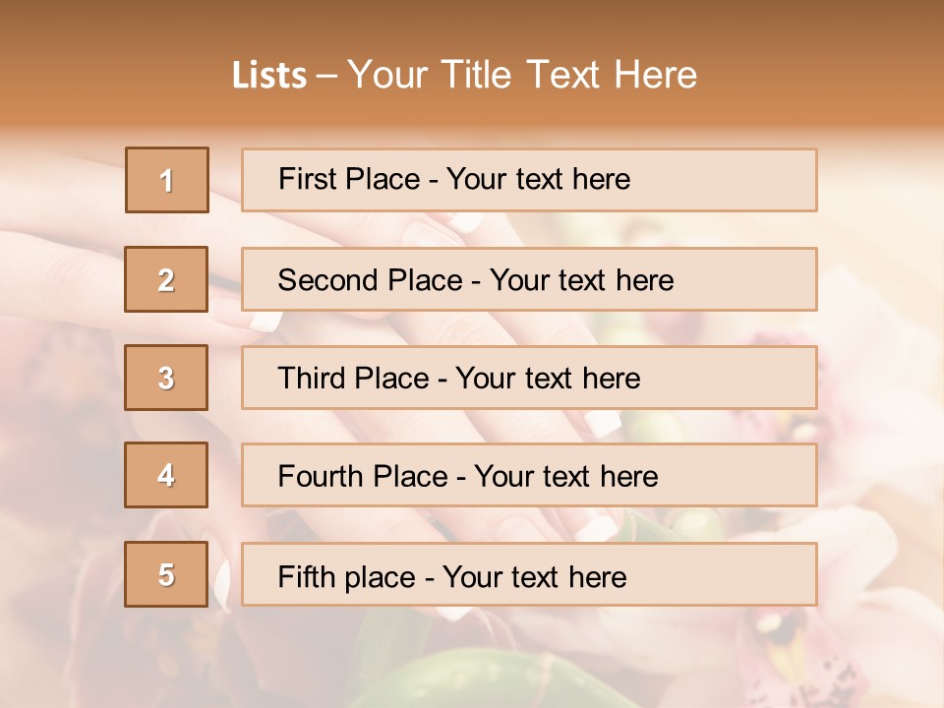
Task: Click the number 1 box
Action: [167, 180]
